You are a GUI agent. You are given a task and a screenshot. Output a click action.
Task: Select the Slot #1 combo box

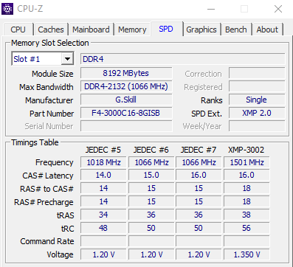tap(43, 59)
